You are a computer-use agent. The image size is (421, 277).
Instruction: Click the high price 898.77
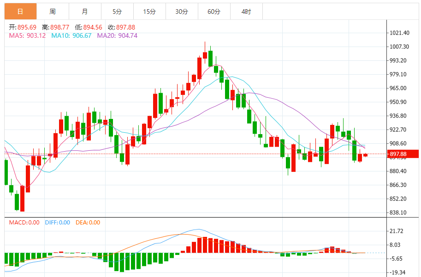point(59,27)
